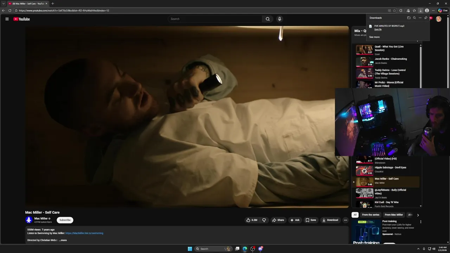Open sponsored Post-training ad options menu
This screenshot has width=450, height=253.
420,222
